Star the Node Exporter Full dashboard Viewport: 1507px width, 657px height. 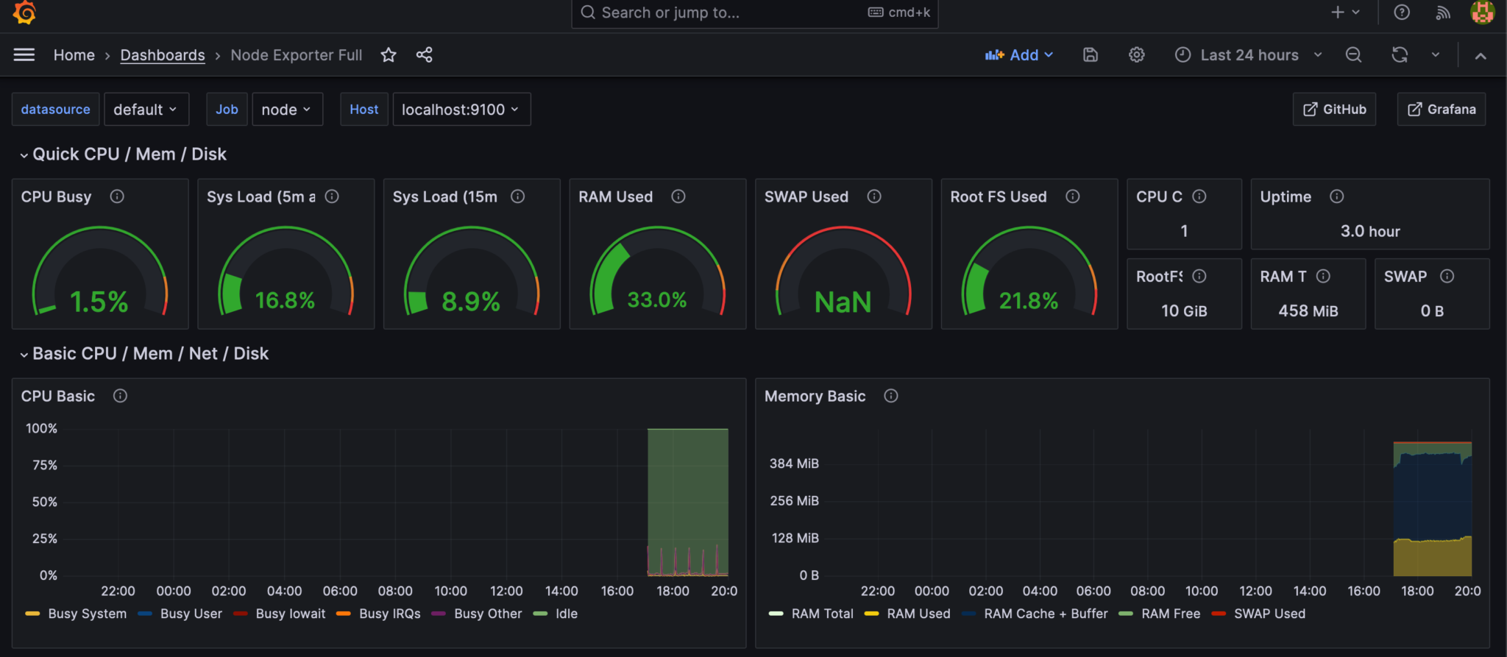[x=389, y=55]
